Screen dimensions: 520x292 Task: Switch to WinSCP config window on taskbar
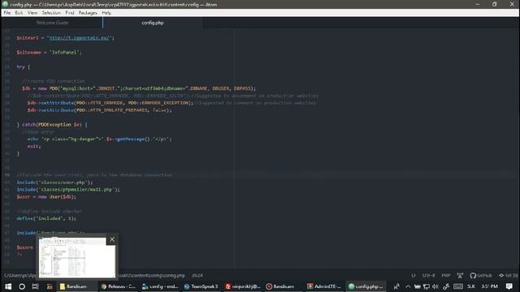[160, 286]
